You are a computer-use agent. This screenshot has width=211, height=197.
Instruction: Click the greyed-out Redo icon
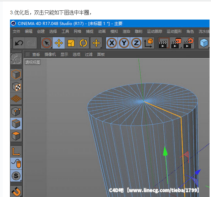coord(31,43)
